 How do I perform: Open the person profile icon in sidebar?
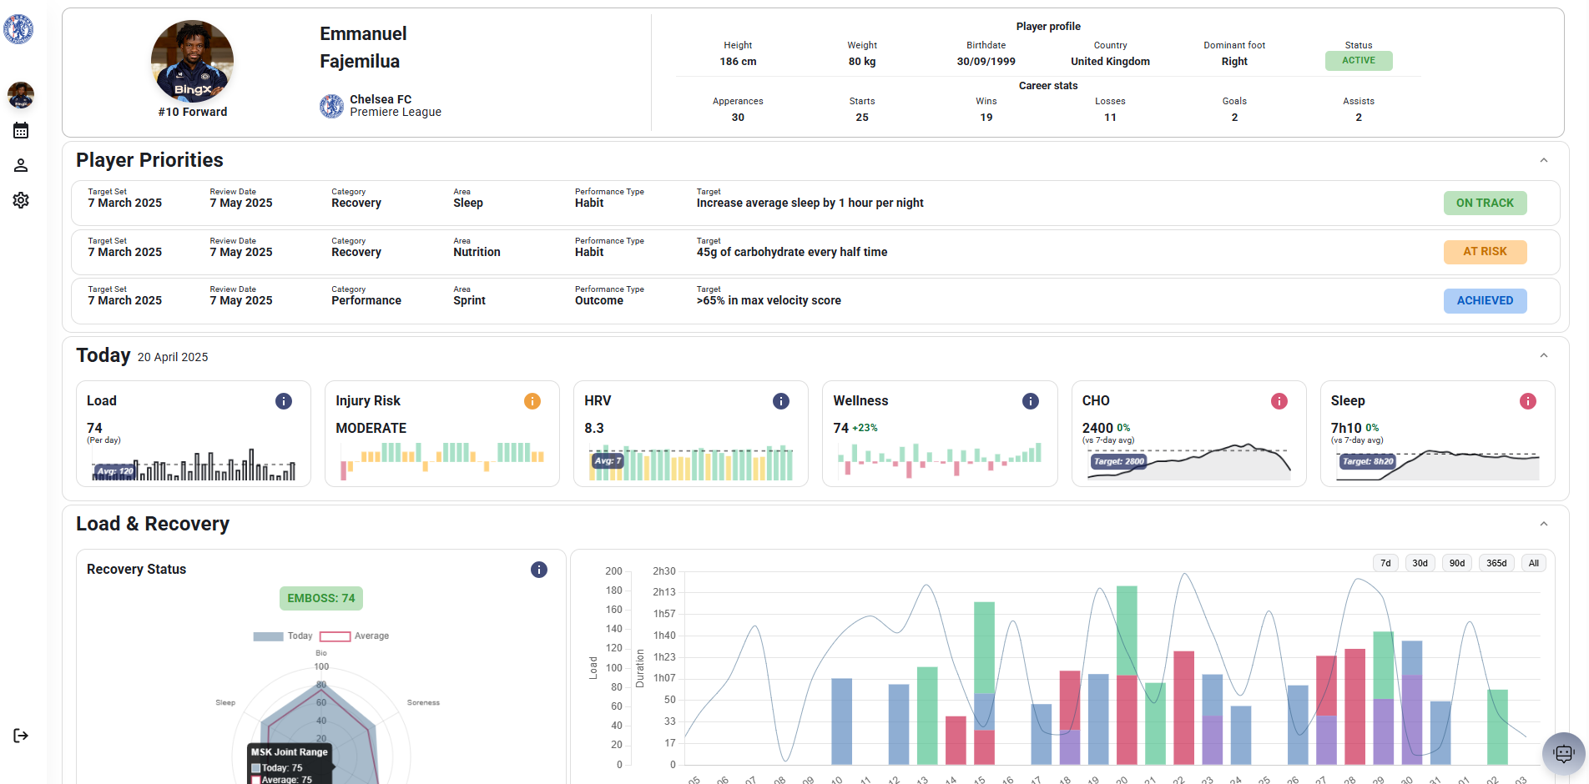(x=21, y=165)
